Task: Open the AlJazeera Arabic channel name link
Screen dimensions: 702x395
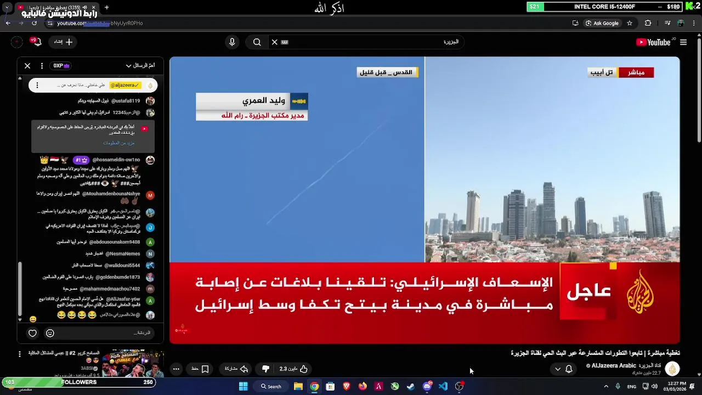Action: pyautogui.click(x=624, y=365)
